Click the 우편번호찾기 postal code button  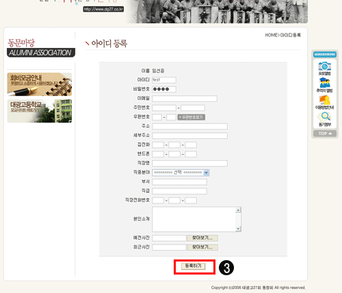coord(192,117)
